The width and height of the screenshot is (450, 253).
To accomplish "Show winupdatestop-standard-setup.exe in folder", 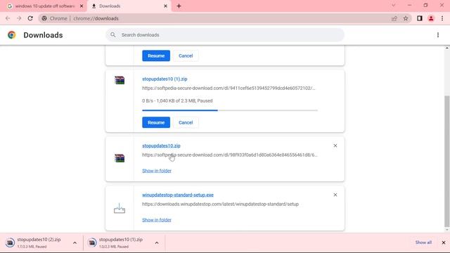I will 157,220.
